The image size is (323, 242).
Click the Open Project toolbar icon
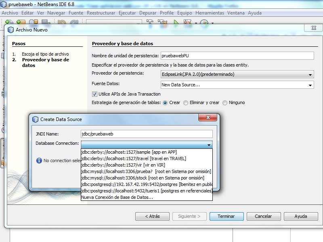[x=34, y=22]
